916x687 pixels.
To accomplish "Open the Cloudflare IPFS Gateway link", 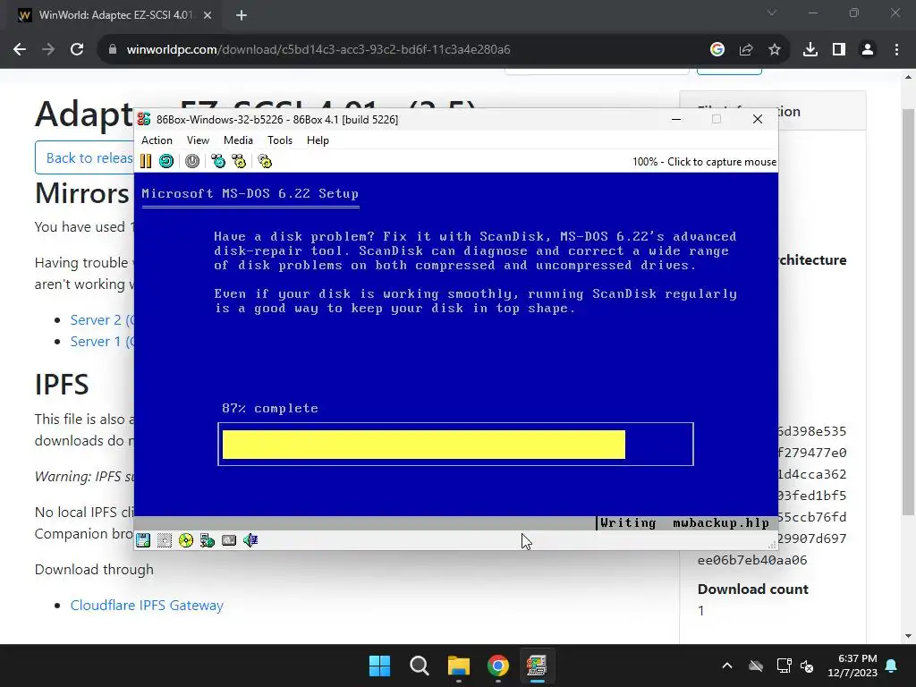I will [x=147, y=606].
